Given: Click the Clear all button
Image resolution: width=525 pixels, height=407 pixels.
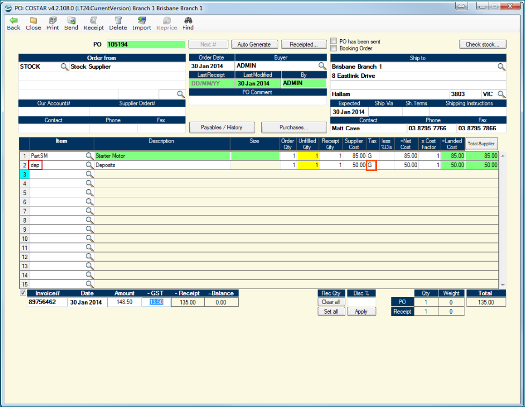Looking at the screenshot, I should point(331,302).
